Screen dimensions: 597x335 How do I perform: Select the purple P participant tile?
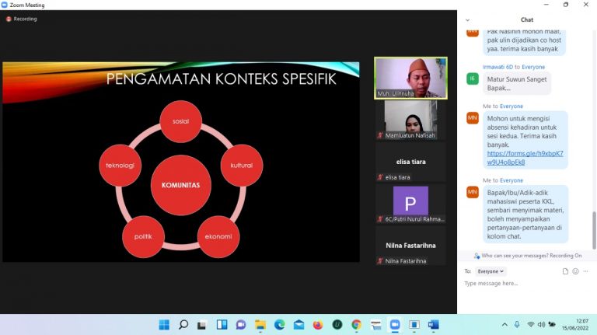tap(410, 204)
